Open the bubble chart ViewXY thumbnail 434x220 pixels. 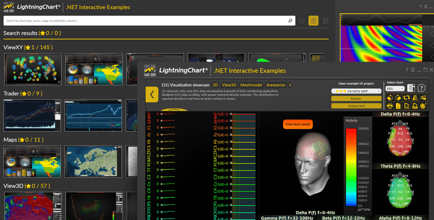click(33, 69)
